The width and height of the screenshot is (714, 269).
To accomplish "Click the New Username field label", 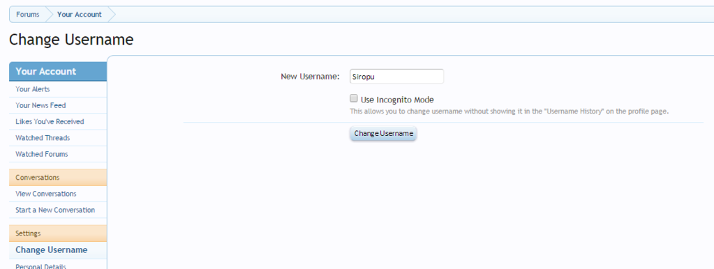I will 310,77.
